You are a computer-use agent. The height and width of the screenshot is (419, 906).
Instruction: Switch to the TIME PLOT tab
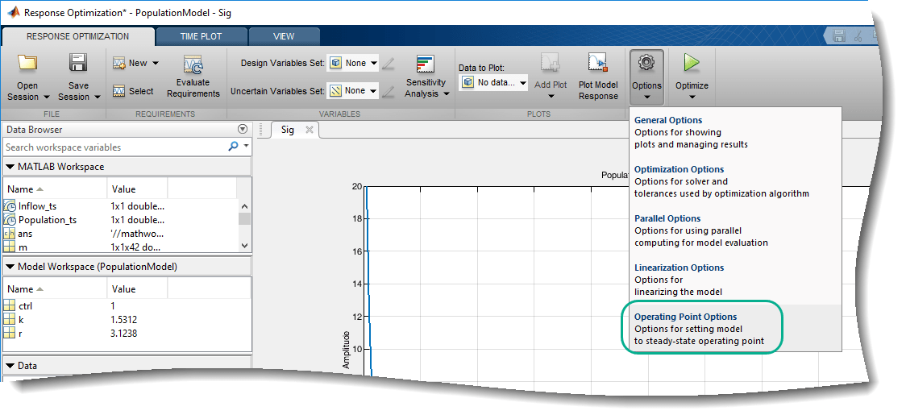click(201, 36)
